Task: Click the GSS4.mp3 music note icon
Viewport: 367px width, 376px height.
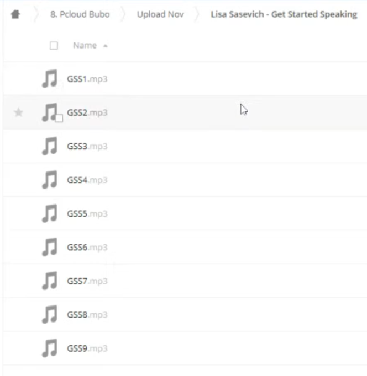Action: pyautogui.click(x=50, y=180)
